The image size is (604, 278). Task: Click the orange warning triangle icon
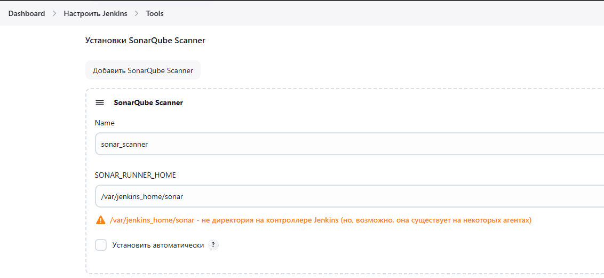(x=100, y=220)
